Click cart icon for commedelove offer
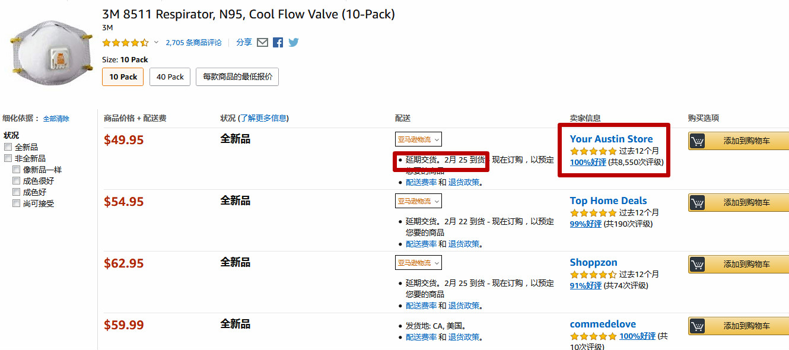This screenshot has height=350, width=789. (697, 326)
